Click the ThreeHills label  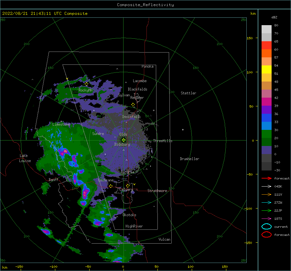tap(163, 141)
